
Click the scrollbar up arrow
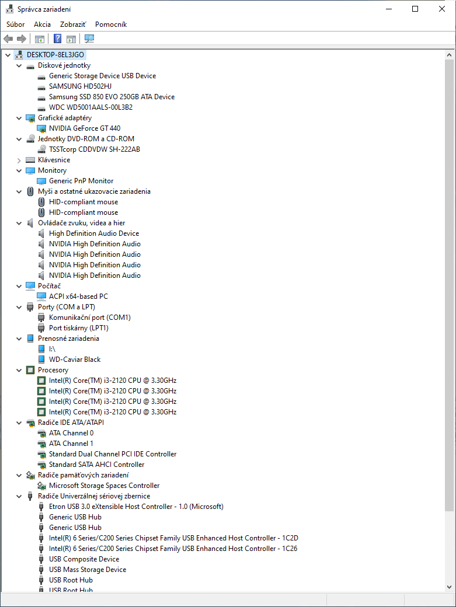[x=449, y=55]
